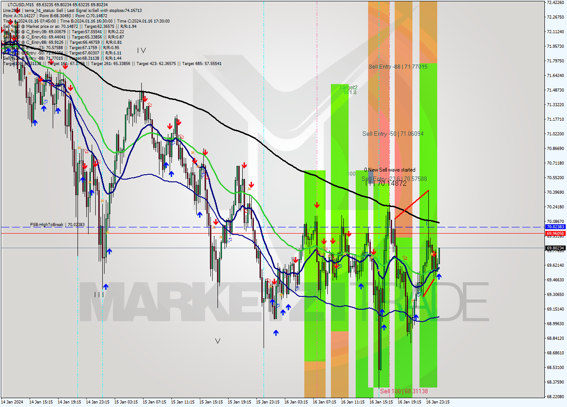Click the red 69.96058 price tag
Image resolution: width=567 pixels, height=407 pixels.
555,233
